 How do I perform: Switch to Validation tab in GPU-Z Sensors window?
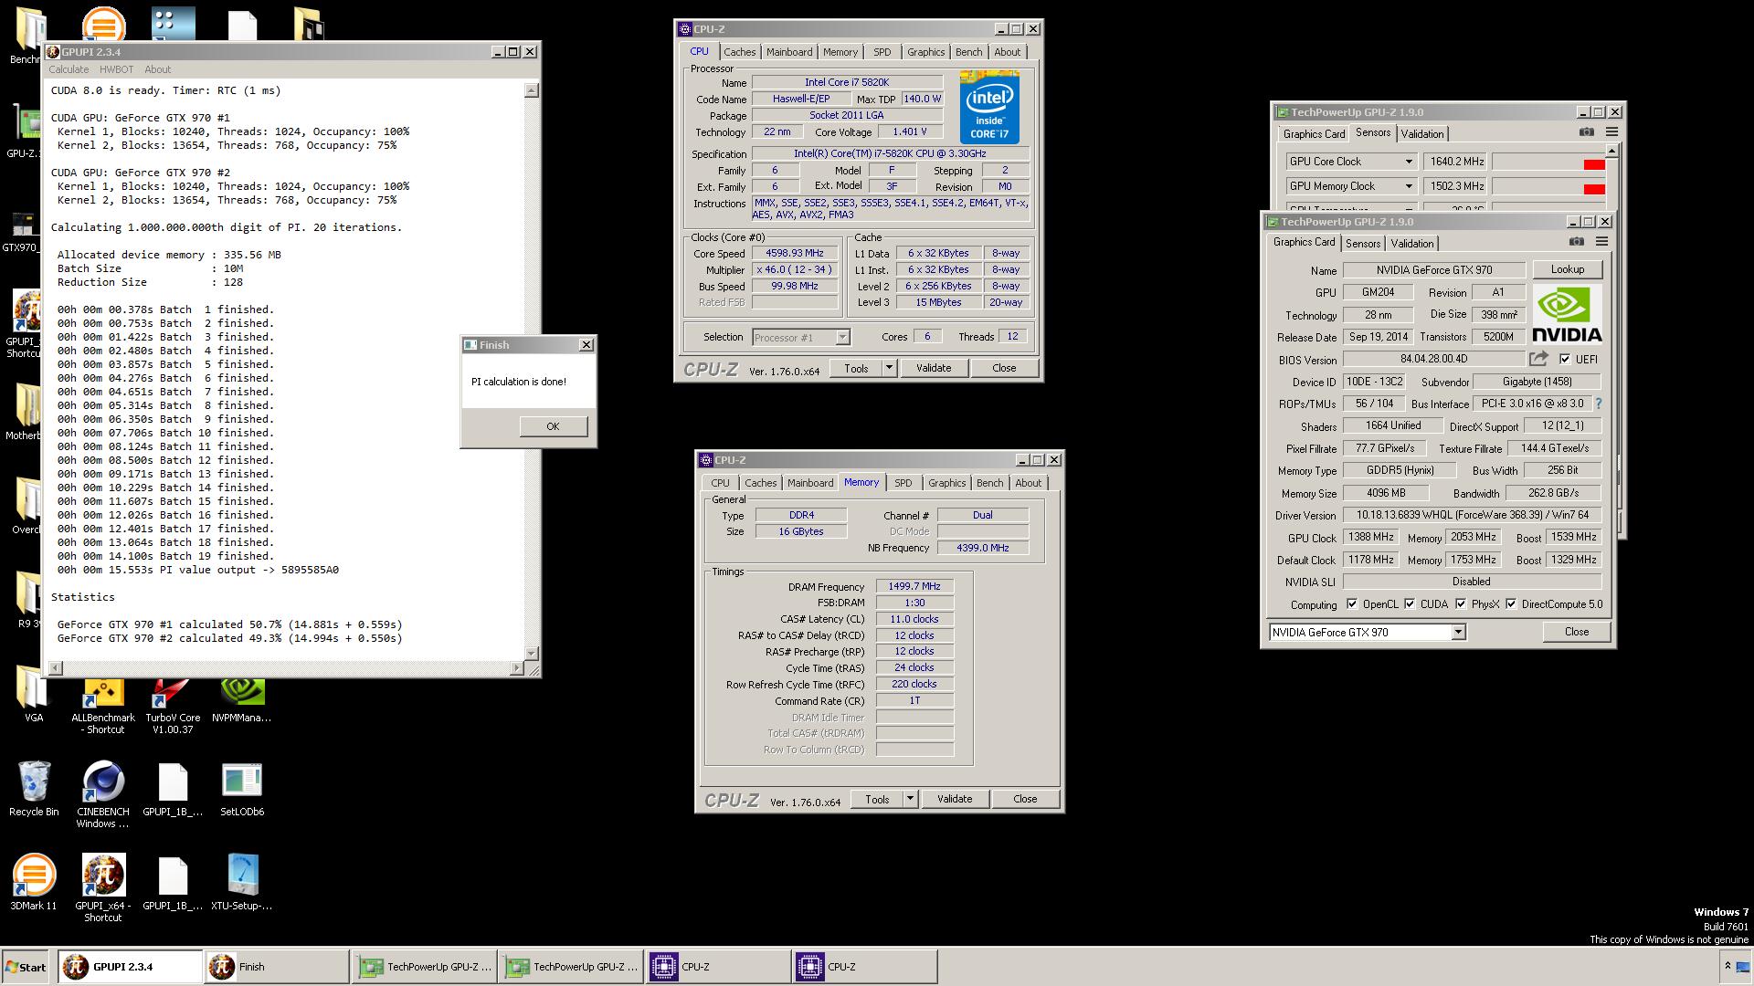tap(1422, 134)
